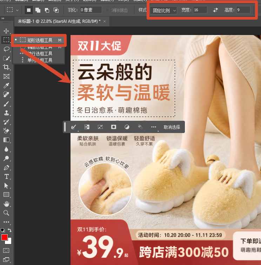This screenshot has width=261, height=265.
Task: Invert the selection from the task bar
Action: pyautogui.click(x=87, y=127)
